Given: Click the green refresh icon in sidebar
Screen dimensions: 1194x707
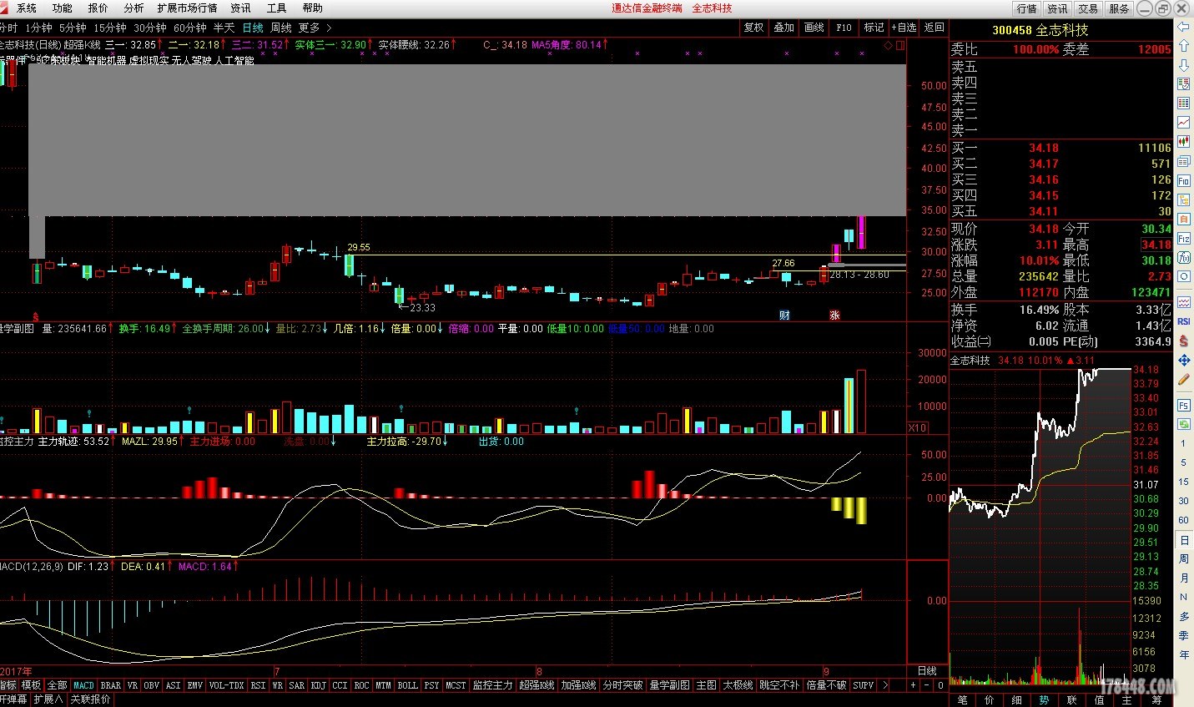Looking at the screenshot, I should [x=1183, y=424].
